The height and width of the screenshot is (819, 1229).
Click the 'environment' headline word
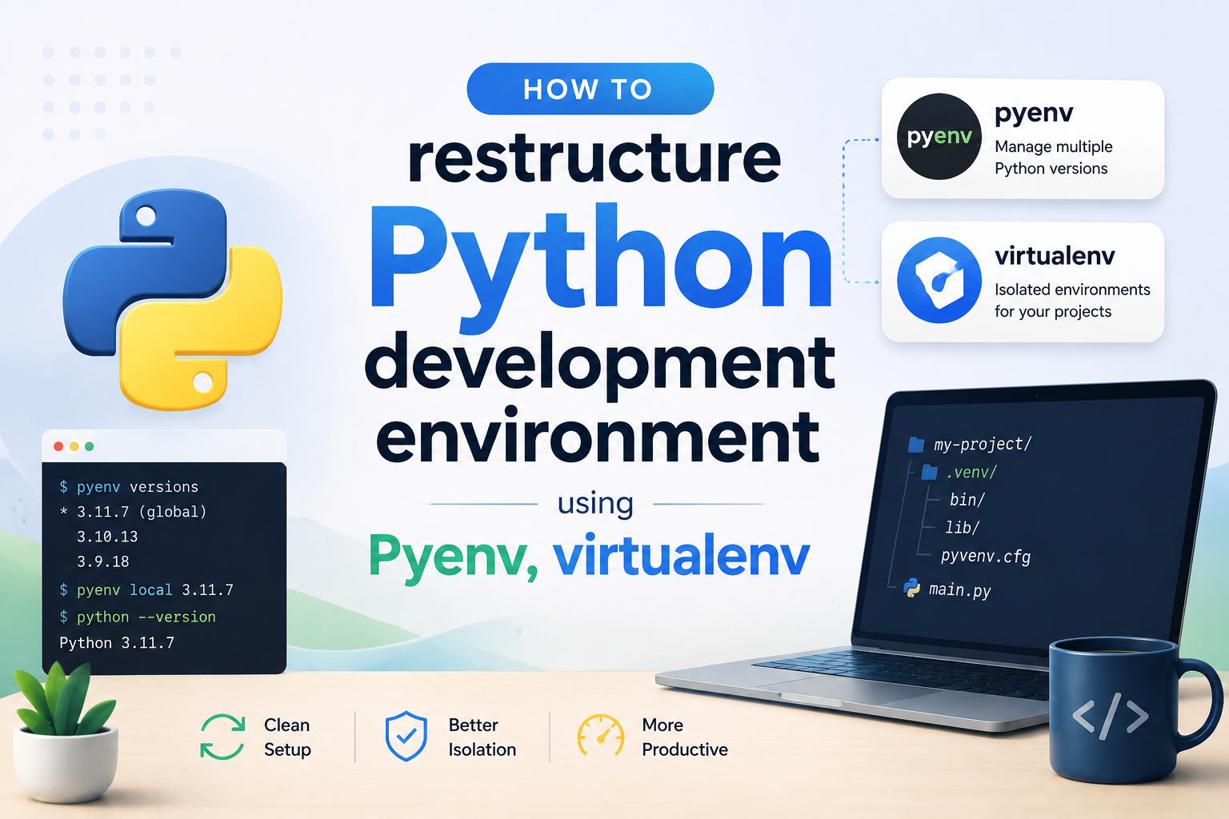pyautogui.click(x=598, y=437)
